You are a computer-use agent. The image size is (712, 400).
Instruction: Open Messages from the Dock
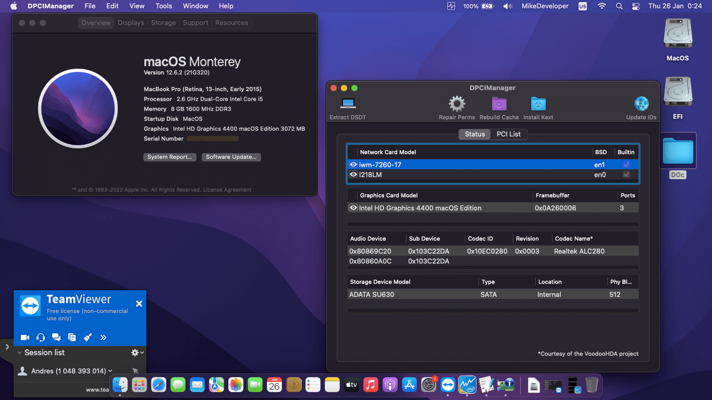[x=178, y=385]
